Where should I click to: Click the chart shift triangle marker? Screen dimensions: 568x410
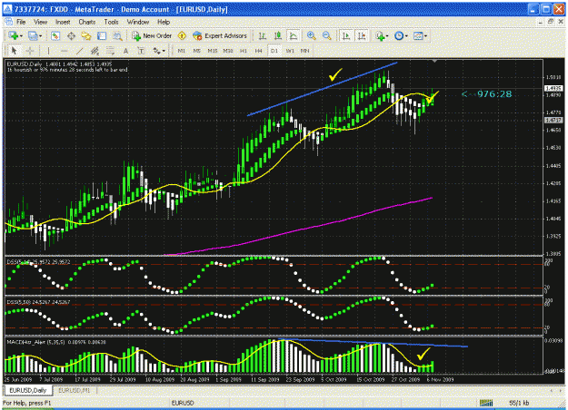[434, 62]
